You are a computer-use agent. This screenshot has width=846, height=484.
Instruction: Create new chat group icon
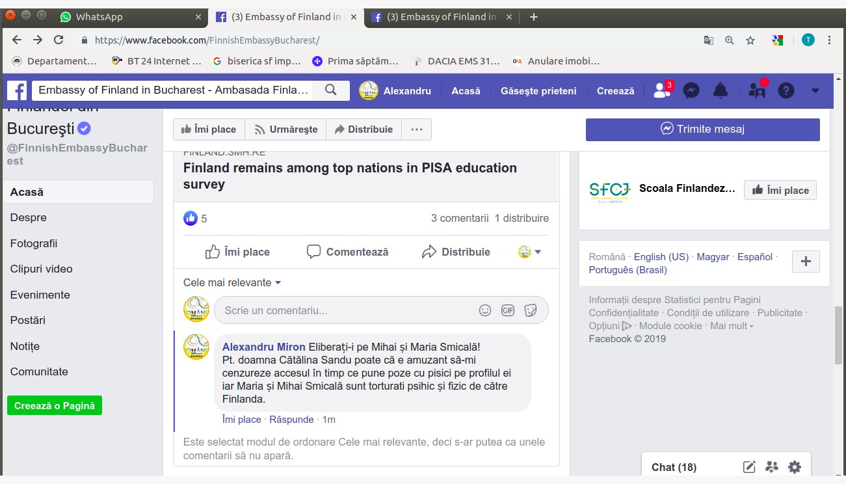tap(772, 466)
